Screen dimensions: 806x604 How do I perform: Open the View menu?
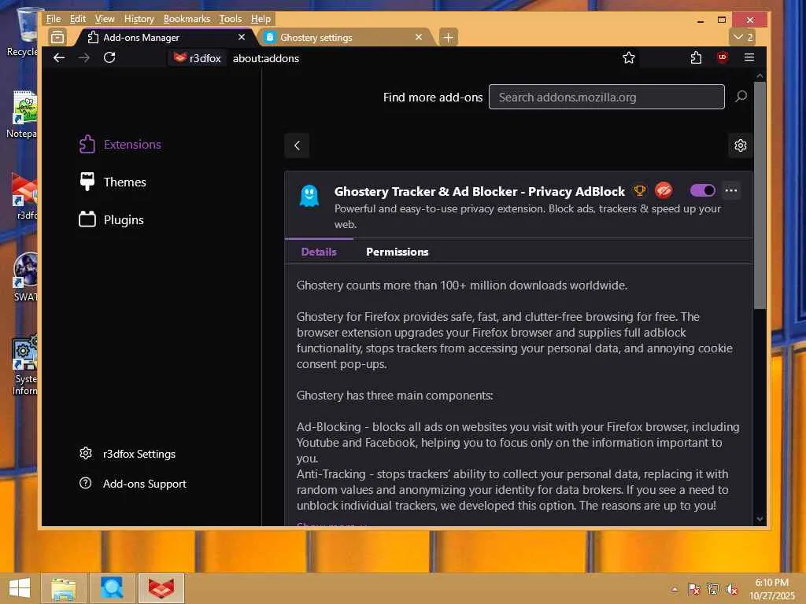(105, 19)
